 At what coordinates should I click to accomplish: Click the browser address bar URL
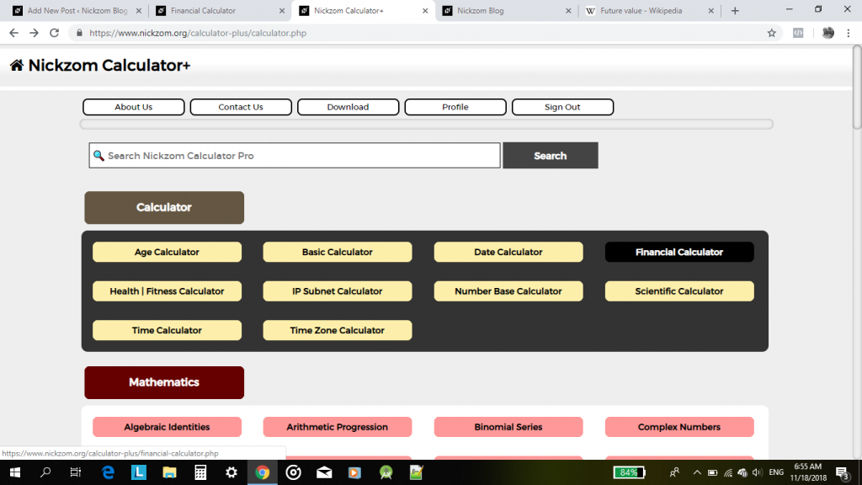pyautogui.click(x=198, y=33)
